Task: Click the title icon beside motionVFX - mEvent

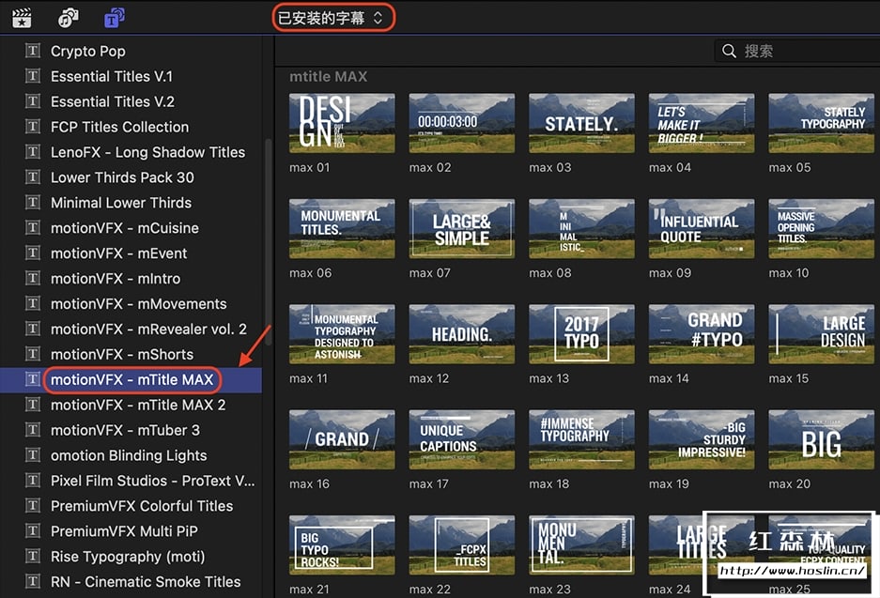Action: pyautogui.click(x=33, y=253)
